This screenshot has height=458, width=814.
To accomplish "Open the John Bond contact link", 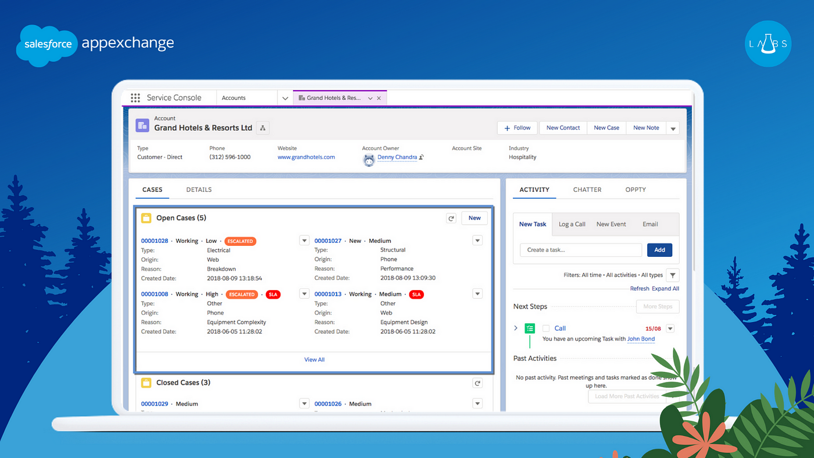I will coord(641,339).
